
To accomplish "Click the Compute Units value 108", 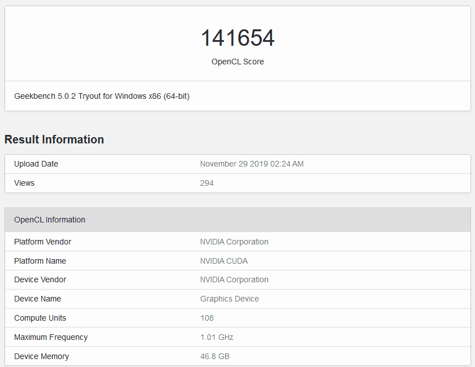I will [x=207, y=318].
